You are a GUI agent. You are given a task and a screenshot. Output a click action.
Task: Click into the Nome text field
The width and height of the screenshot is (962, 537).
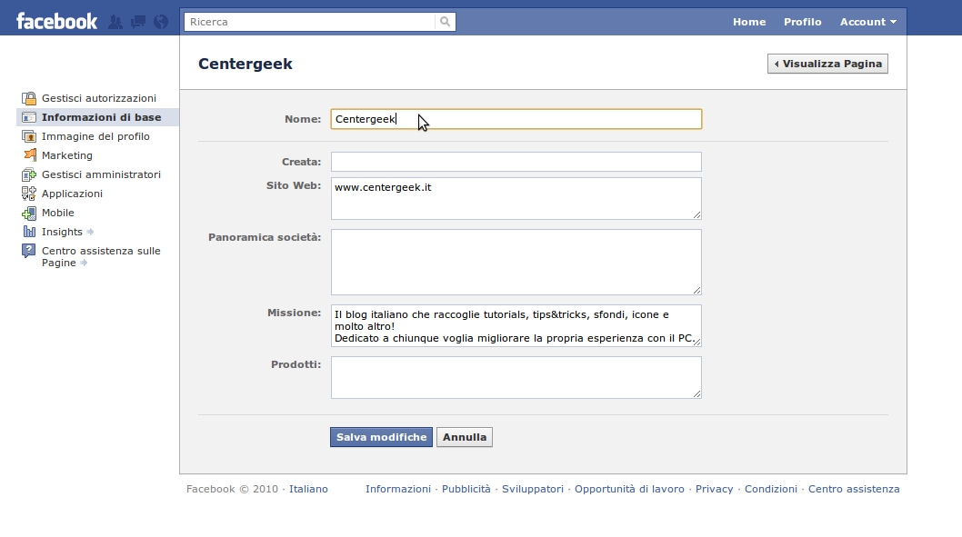tap(516, 119)
